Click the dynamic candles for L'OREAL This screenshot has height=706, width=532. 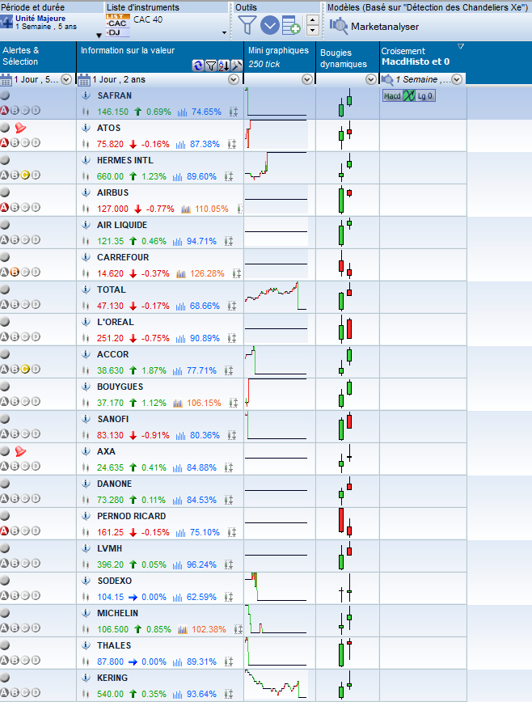345,329
